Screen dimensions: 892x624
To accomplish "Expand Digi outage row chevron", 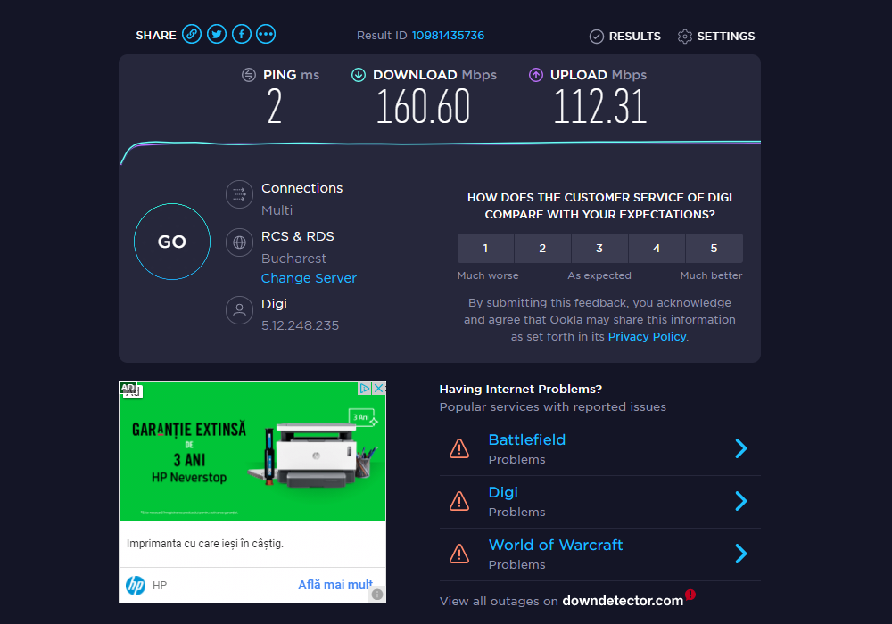I will [740, 501].
